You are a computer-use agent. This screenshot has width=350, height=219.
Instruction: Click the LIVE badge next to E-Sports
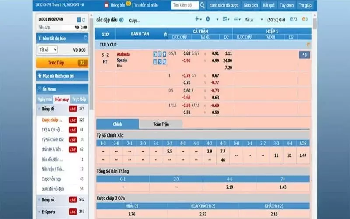tap(73, 212)
